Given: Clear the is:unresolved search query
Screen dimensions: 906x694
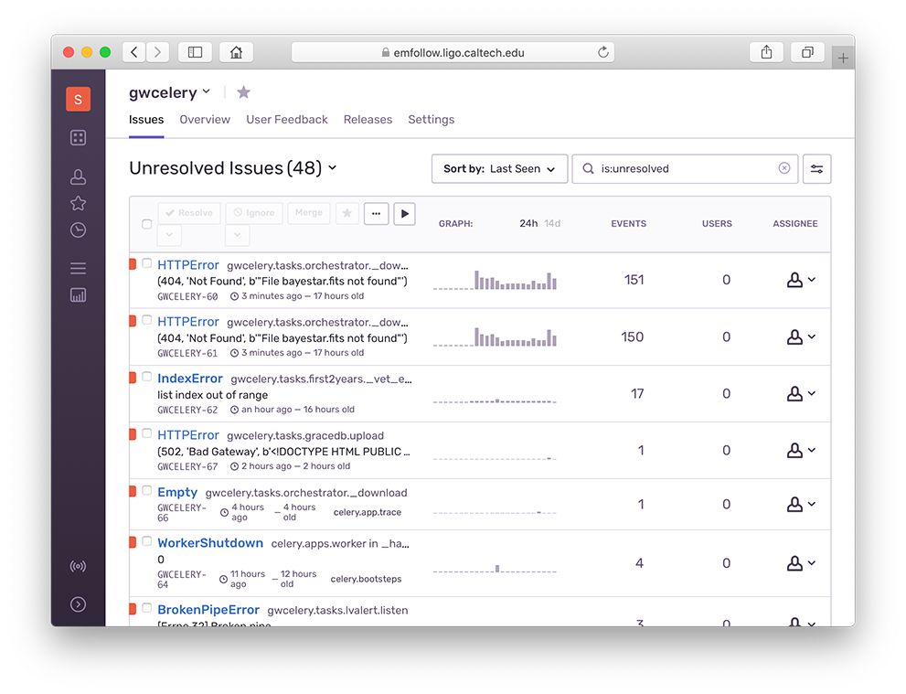Looking at the screenshot, I should point(784,168).
